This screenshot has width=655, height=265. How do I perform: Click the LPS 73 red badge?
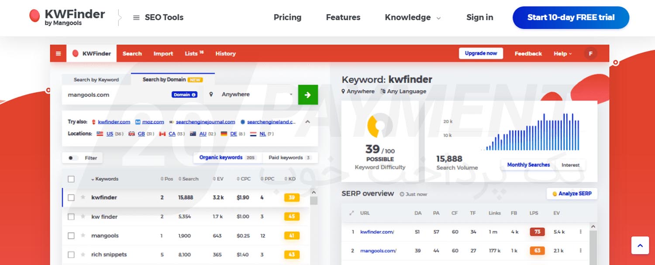537,232
